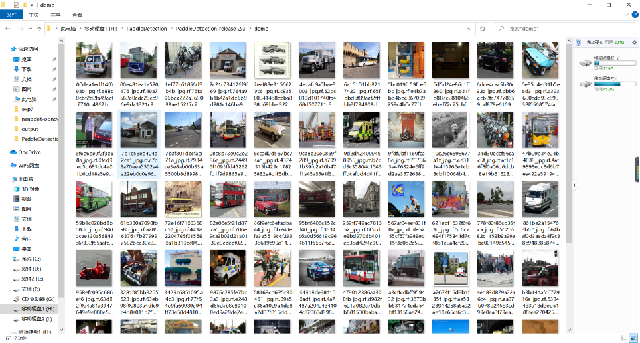Select the 47b09c34 yellow bus thumbnail

[x=540, y=130]
